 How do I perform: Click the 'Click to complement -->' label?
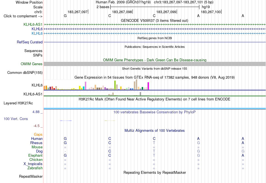[23, 16]
